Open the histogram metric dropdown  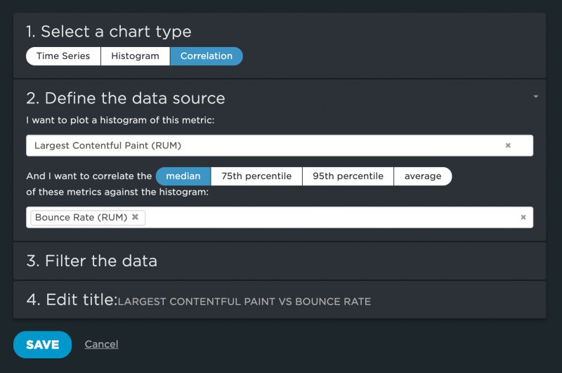coord(267,145)
